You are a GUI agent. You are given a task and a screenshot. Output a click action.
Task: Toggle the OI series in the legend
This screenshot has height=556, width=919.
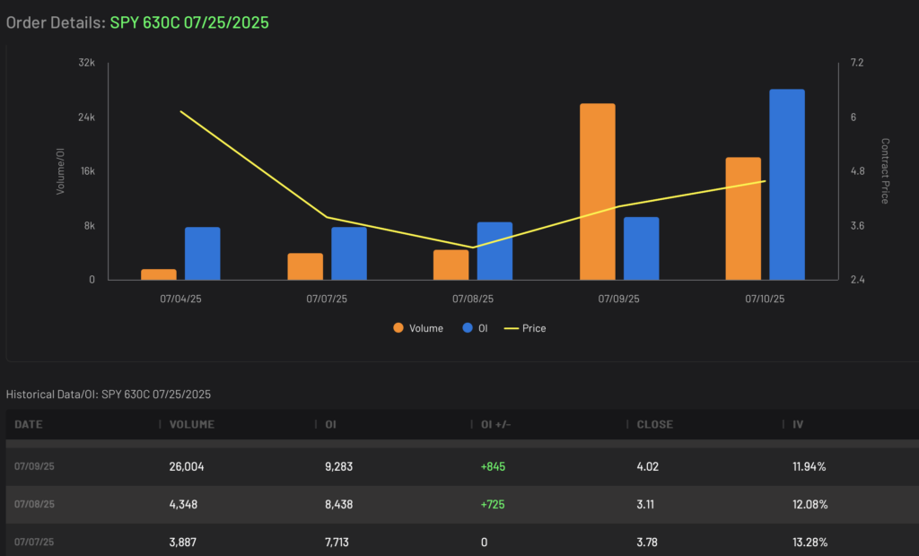click(475, 328)
